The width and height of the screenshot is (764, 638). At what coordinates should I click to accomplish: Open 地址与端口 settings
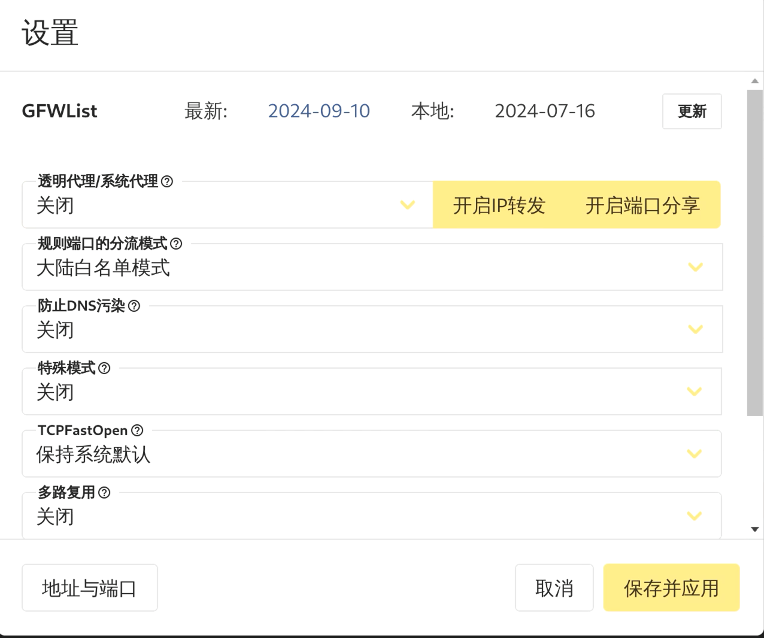tap(89, 588)
